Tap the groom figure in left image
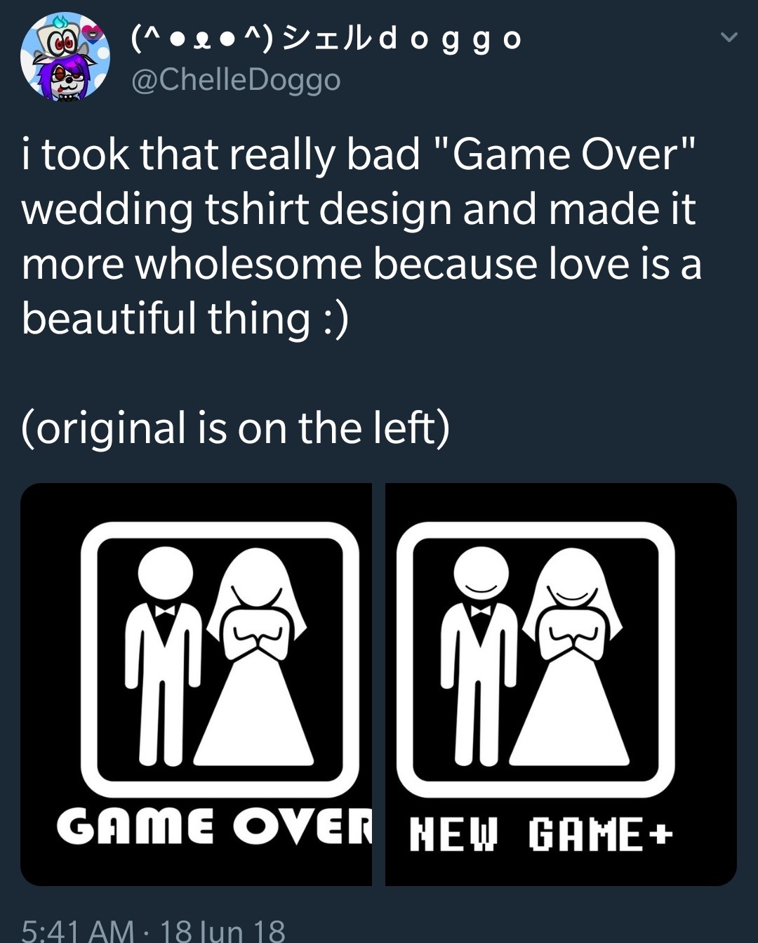Image resolution: width=758 pixels, height=943 pixels. 164,657
